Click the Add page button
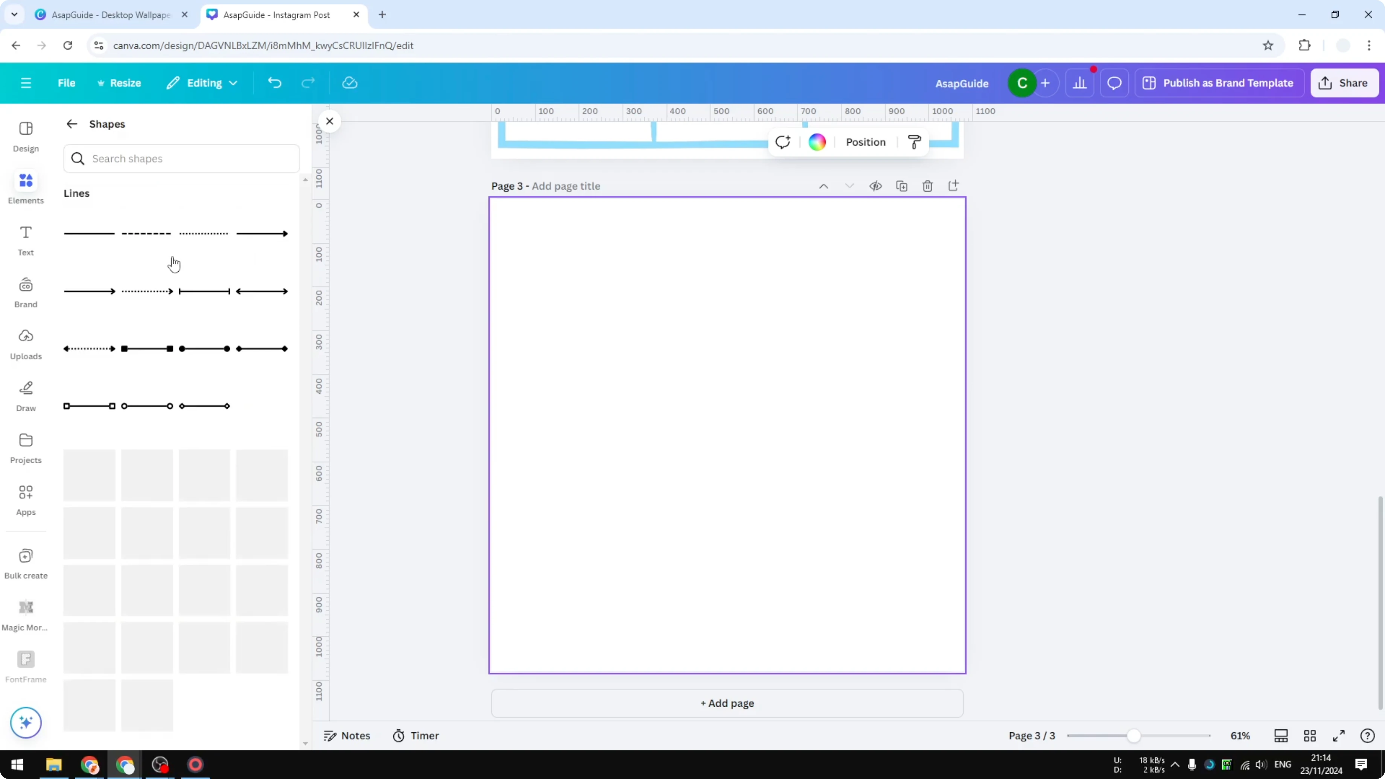 (727, 703)
